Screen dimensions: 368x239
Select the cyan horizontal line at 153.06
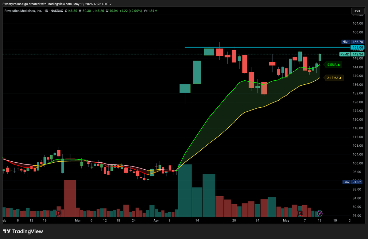point(267,47)
